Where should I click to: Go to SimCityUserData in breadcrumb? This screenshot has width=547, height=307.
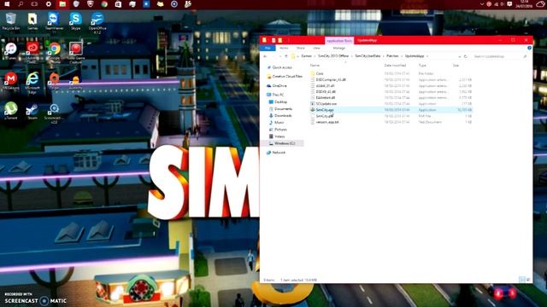coord(368,56)
